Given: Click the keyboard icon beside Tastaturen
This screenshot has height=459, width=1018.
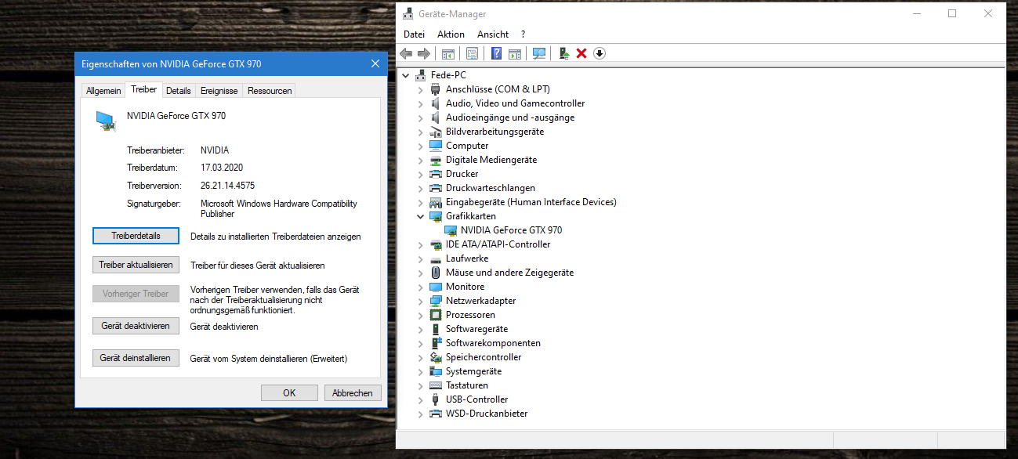Looking at the screenshot, I should (x=436, y=385).
